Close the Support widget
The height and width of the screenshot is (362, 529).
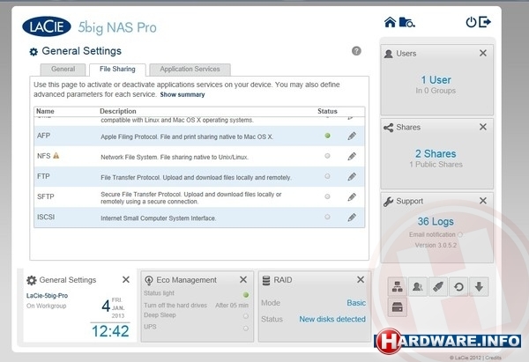click(x=483, y=201)
